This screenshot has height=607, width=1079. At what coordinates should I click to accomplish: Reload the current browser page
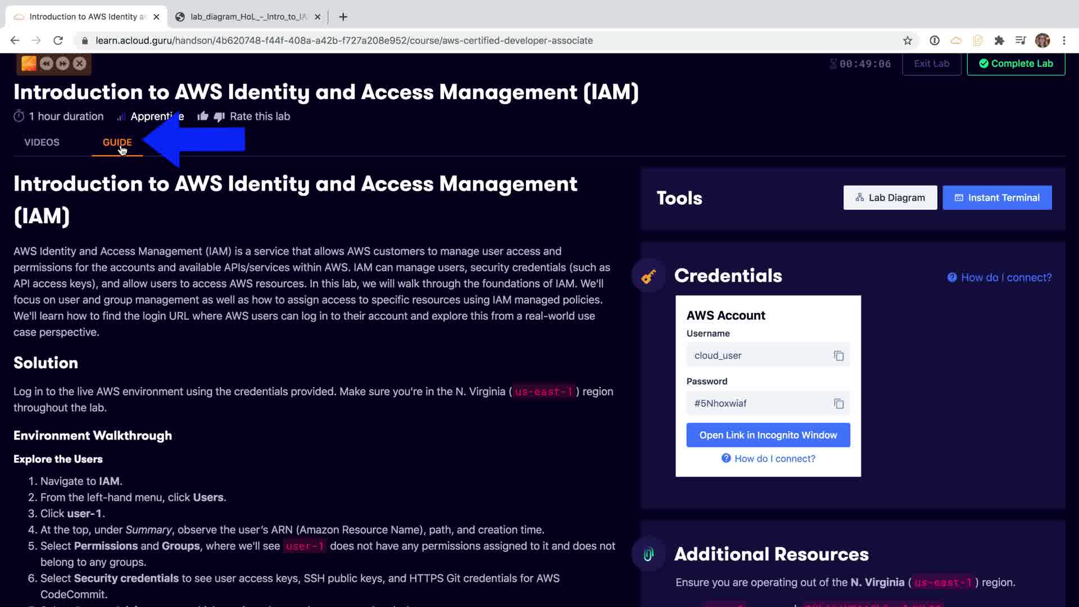pyautogui.click(x=58, y=40)
